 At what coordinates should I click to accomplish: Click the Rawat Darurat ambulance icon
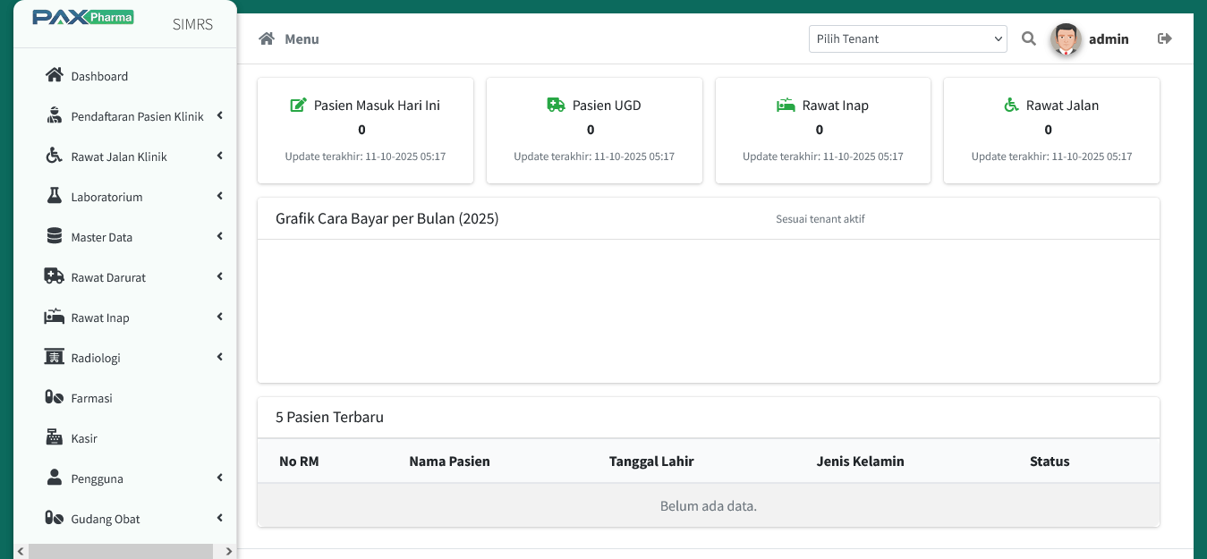point(55,276)
